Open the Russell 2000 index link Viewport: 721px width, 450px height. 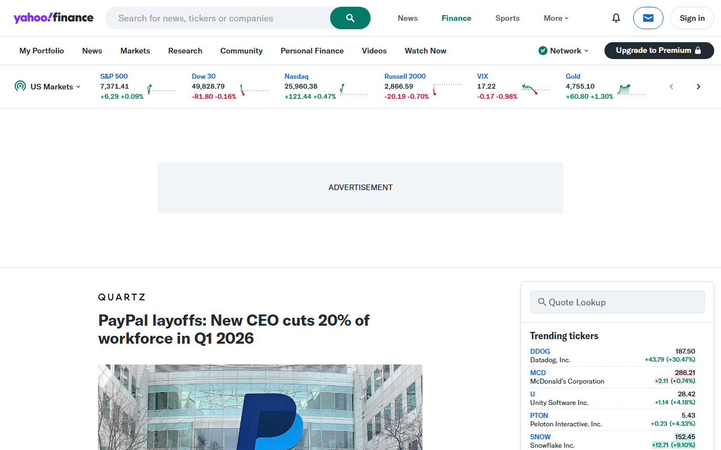(x=405, y=76)
